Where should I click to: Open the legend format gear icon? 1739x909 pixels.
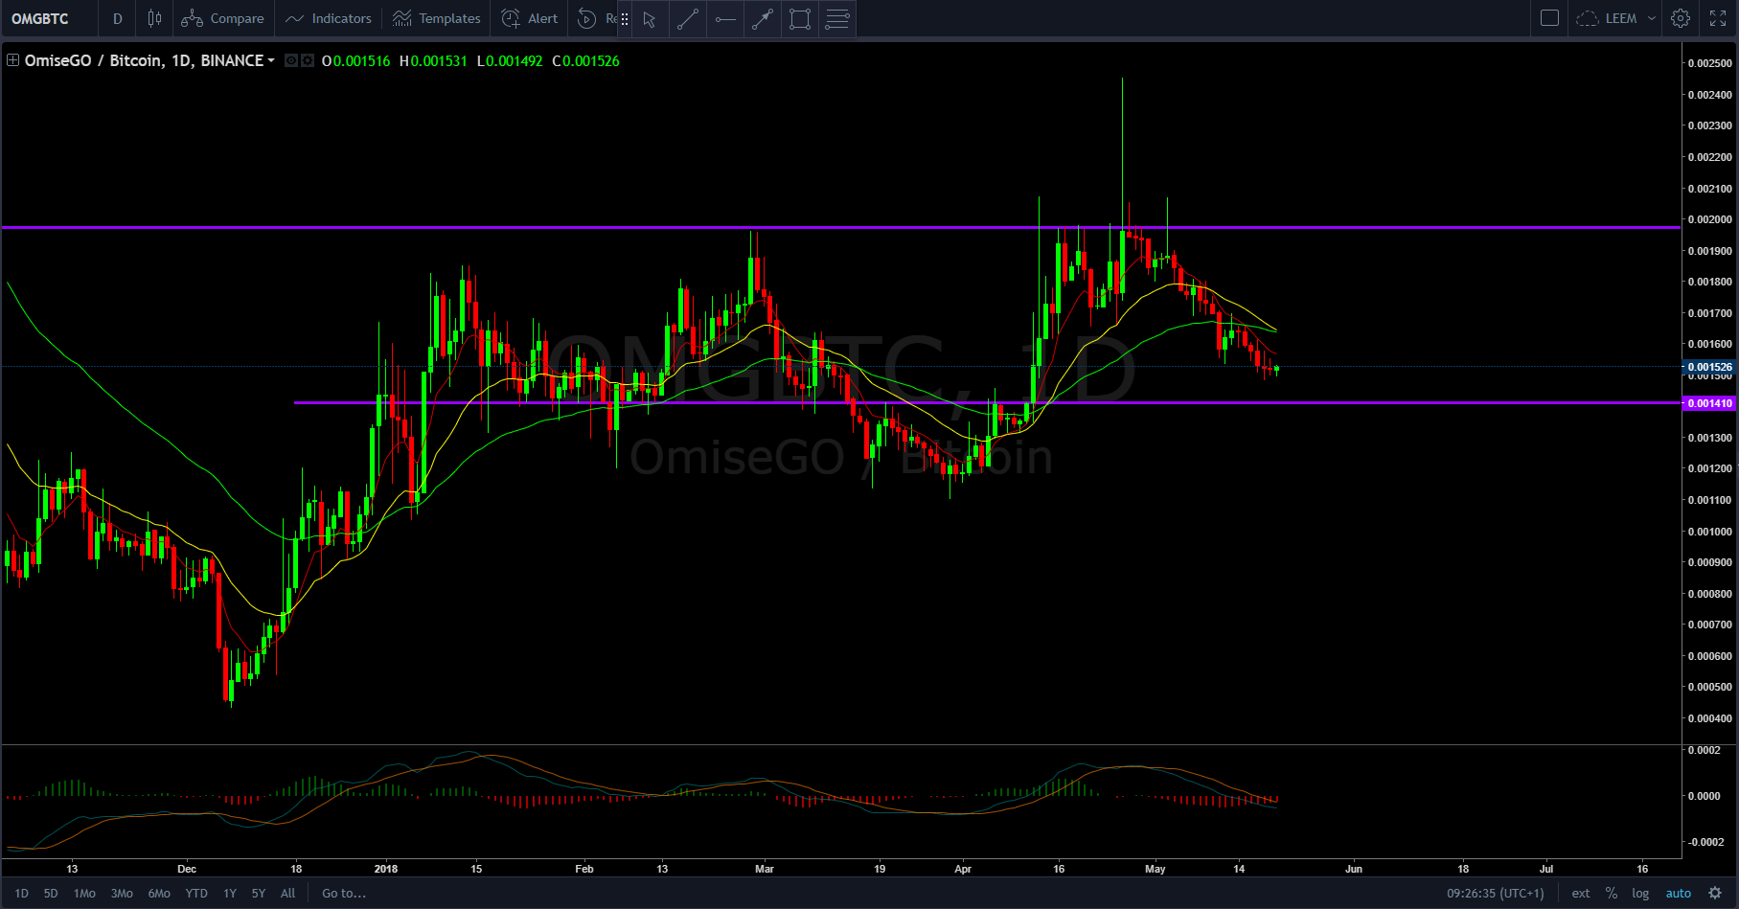point(308,60)
